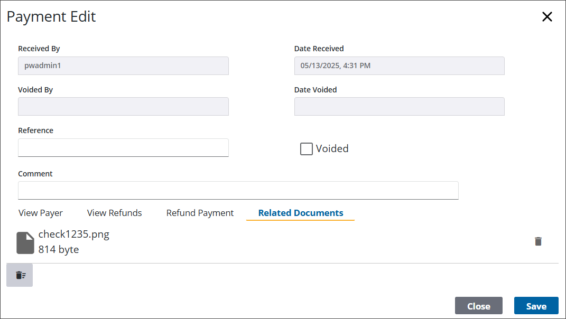Click the check1235.png file icon

[x=25, y=243]
